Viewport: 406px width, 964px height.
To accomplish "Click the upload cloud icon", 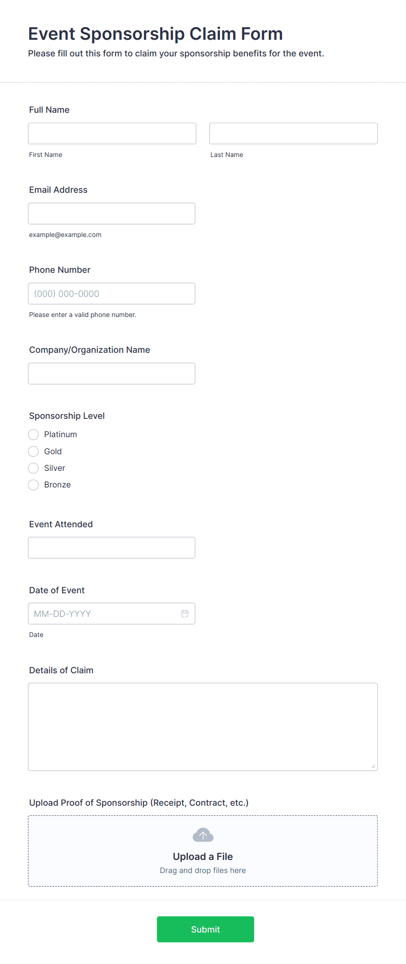I will click(x=203, y=835).
